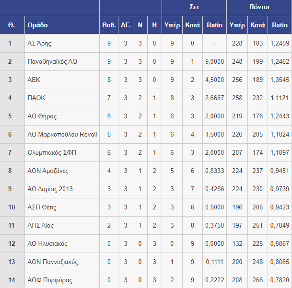Click the Ομάδα column header
292x288 pixels.
click(37, 25)
